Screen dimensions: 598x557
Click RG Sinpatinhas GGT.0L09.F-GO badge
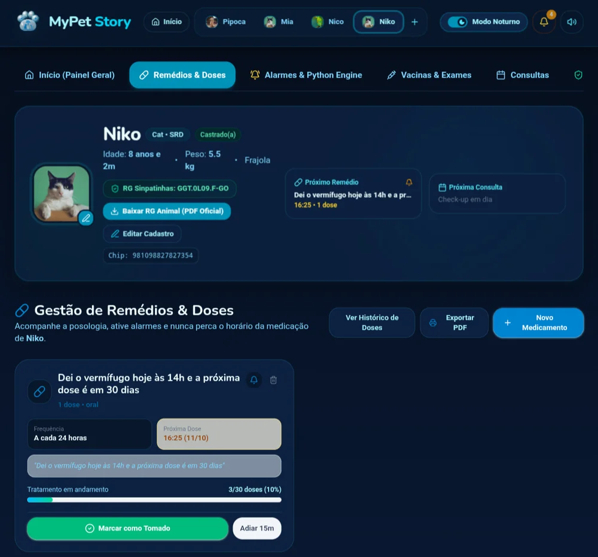pos(170,188)
